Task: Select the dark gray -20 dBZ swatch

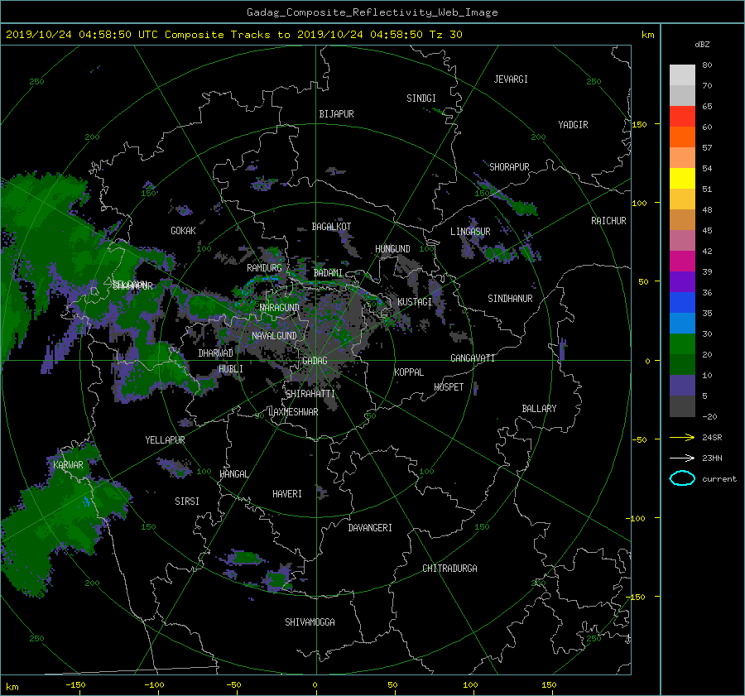Action: point(682,406)
